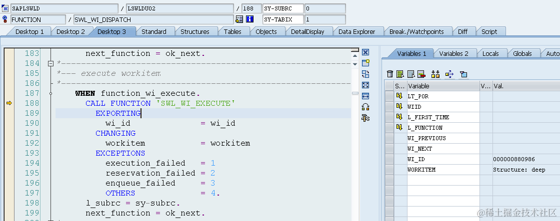Screen dimensions: 560x221
Task: Click the gray list icon in variables toolbar
Action: 411,74
